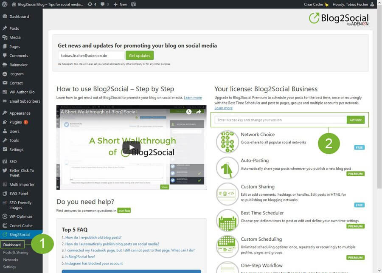This screenshot has width=382, height=273.
Task: Open 'How do I re-publish old blog posts?' link
Action: coord(93,237)
